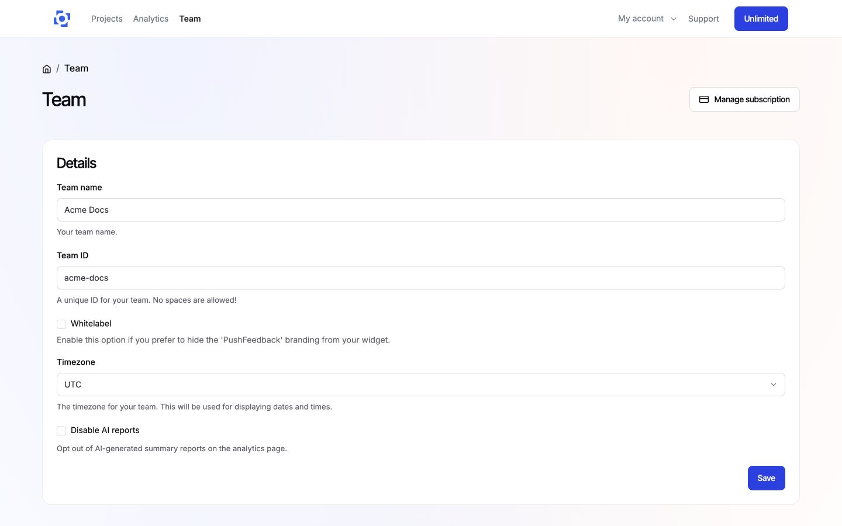The height and width of the screenshot is (526, 842).
Task: Switch to the Analytics page
Action: pos(151,19)
